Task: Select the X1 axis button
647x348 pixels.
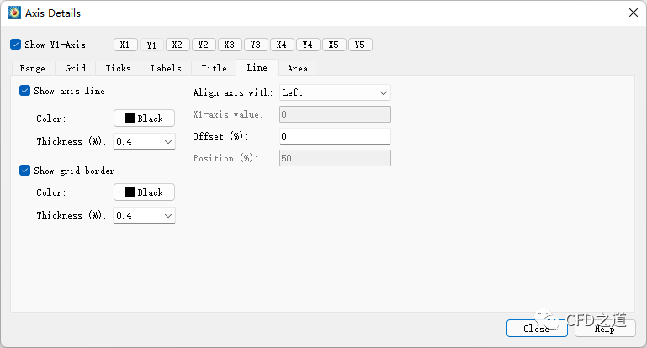Action: click(125, 45)
